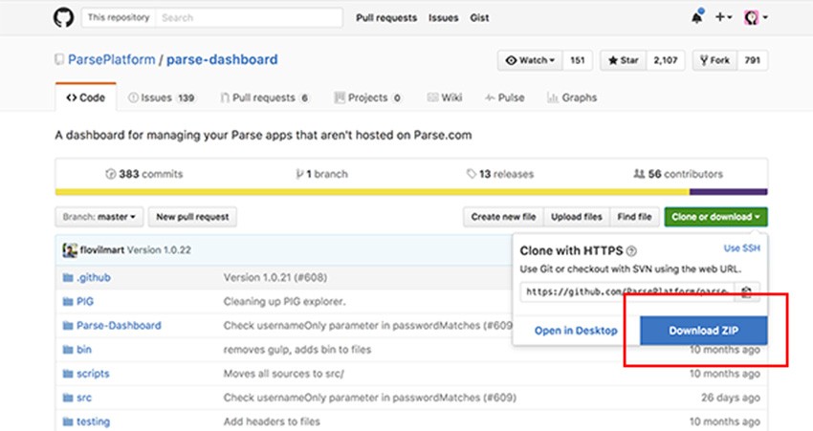Screen dimensions: 813x431
Task: Switch to the Issues tab
Action: (x=162, y=97)
